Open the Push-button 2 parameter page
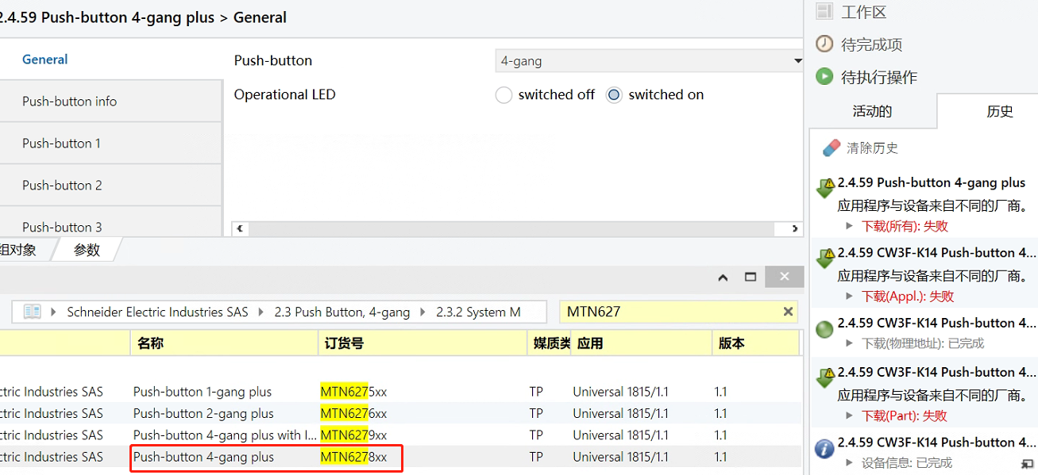 [110, 186]
